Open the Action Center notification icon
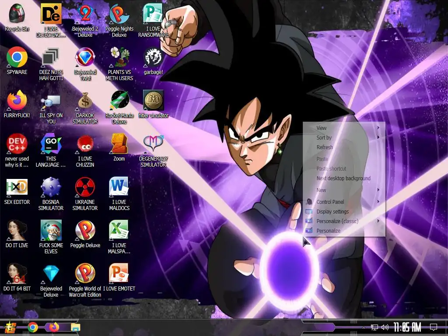The width and height of the screenshot is (448, 336). tap(434, 327)
